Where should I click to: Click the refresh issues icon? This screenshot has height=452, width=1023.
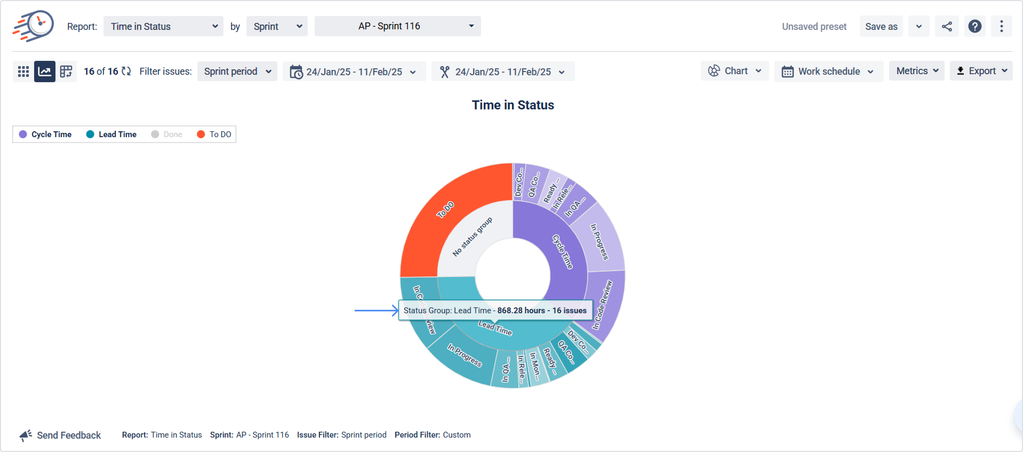pos(126,72)
